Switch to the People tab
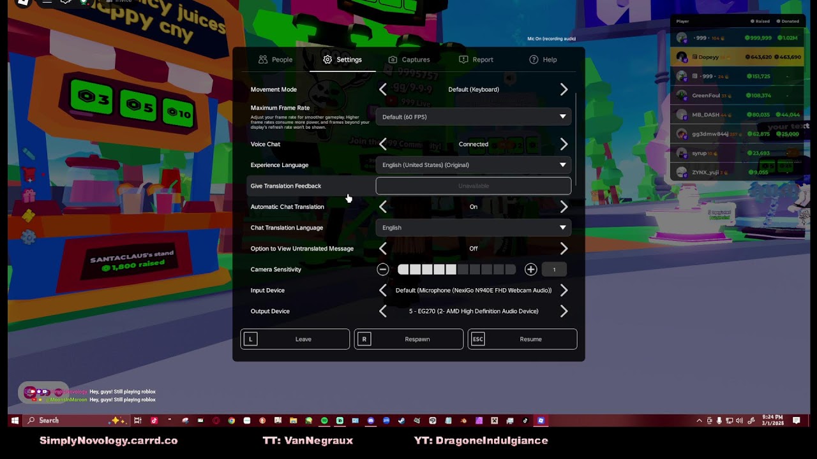The height and width of the screenshot is (459, 817). tap(275, 59)
